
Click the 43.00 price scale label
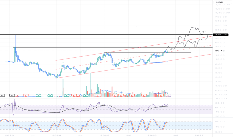(220, 47)
